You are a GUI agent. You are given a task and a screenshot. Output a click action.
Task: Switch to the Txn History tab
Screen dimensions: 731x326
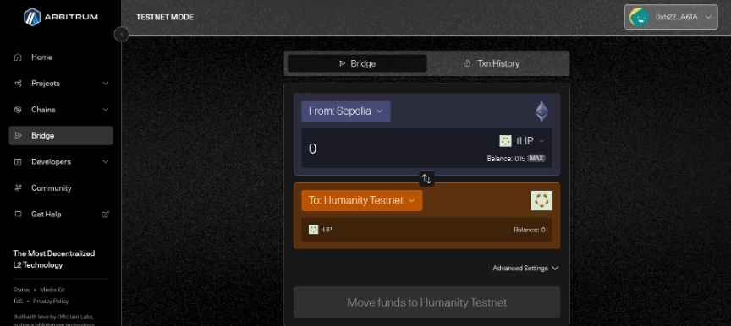coord(497,63)
